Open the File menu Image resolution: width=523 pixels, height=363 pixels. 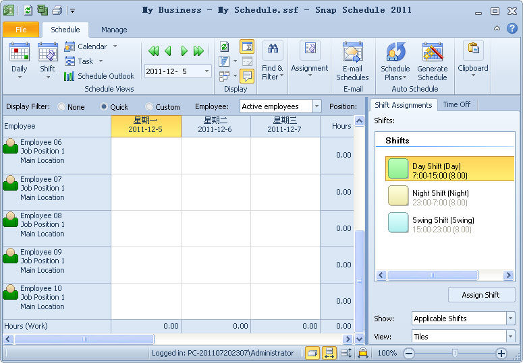click(x=21, y=30)
